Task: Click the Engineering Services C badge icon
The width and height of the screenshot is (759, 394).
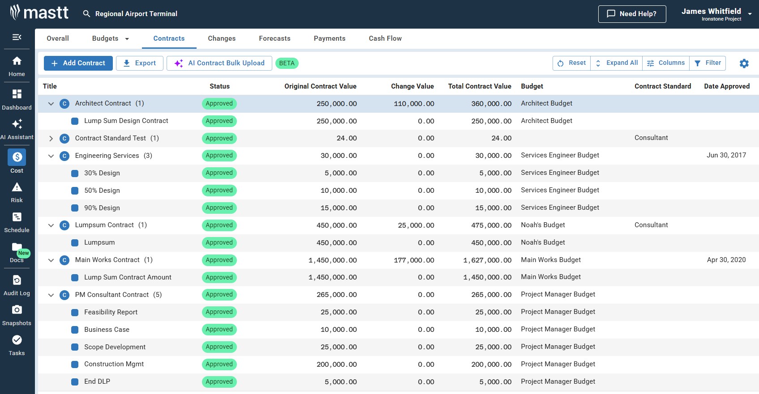Action: tap(64, 156)
